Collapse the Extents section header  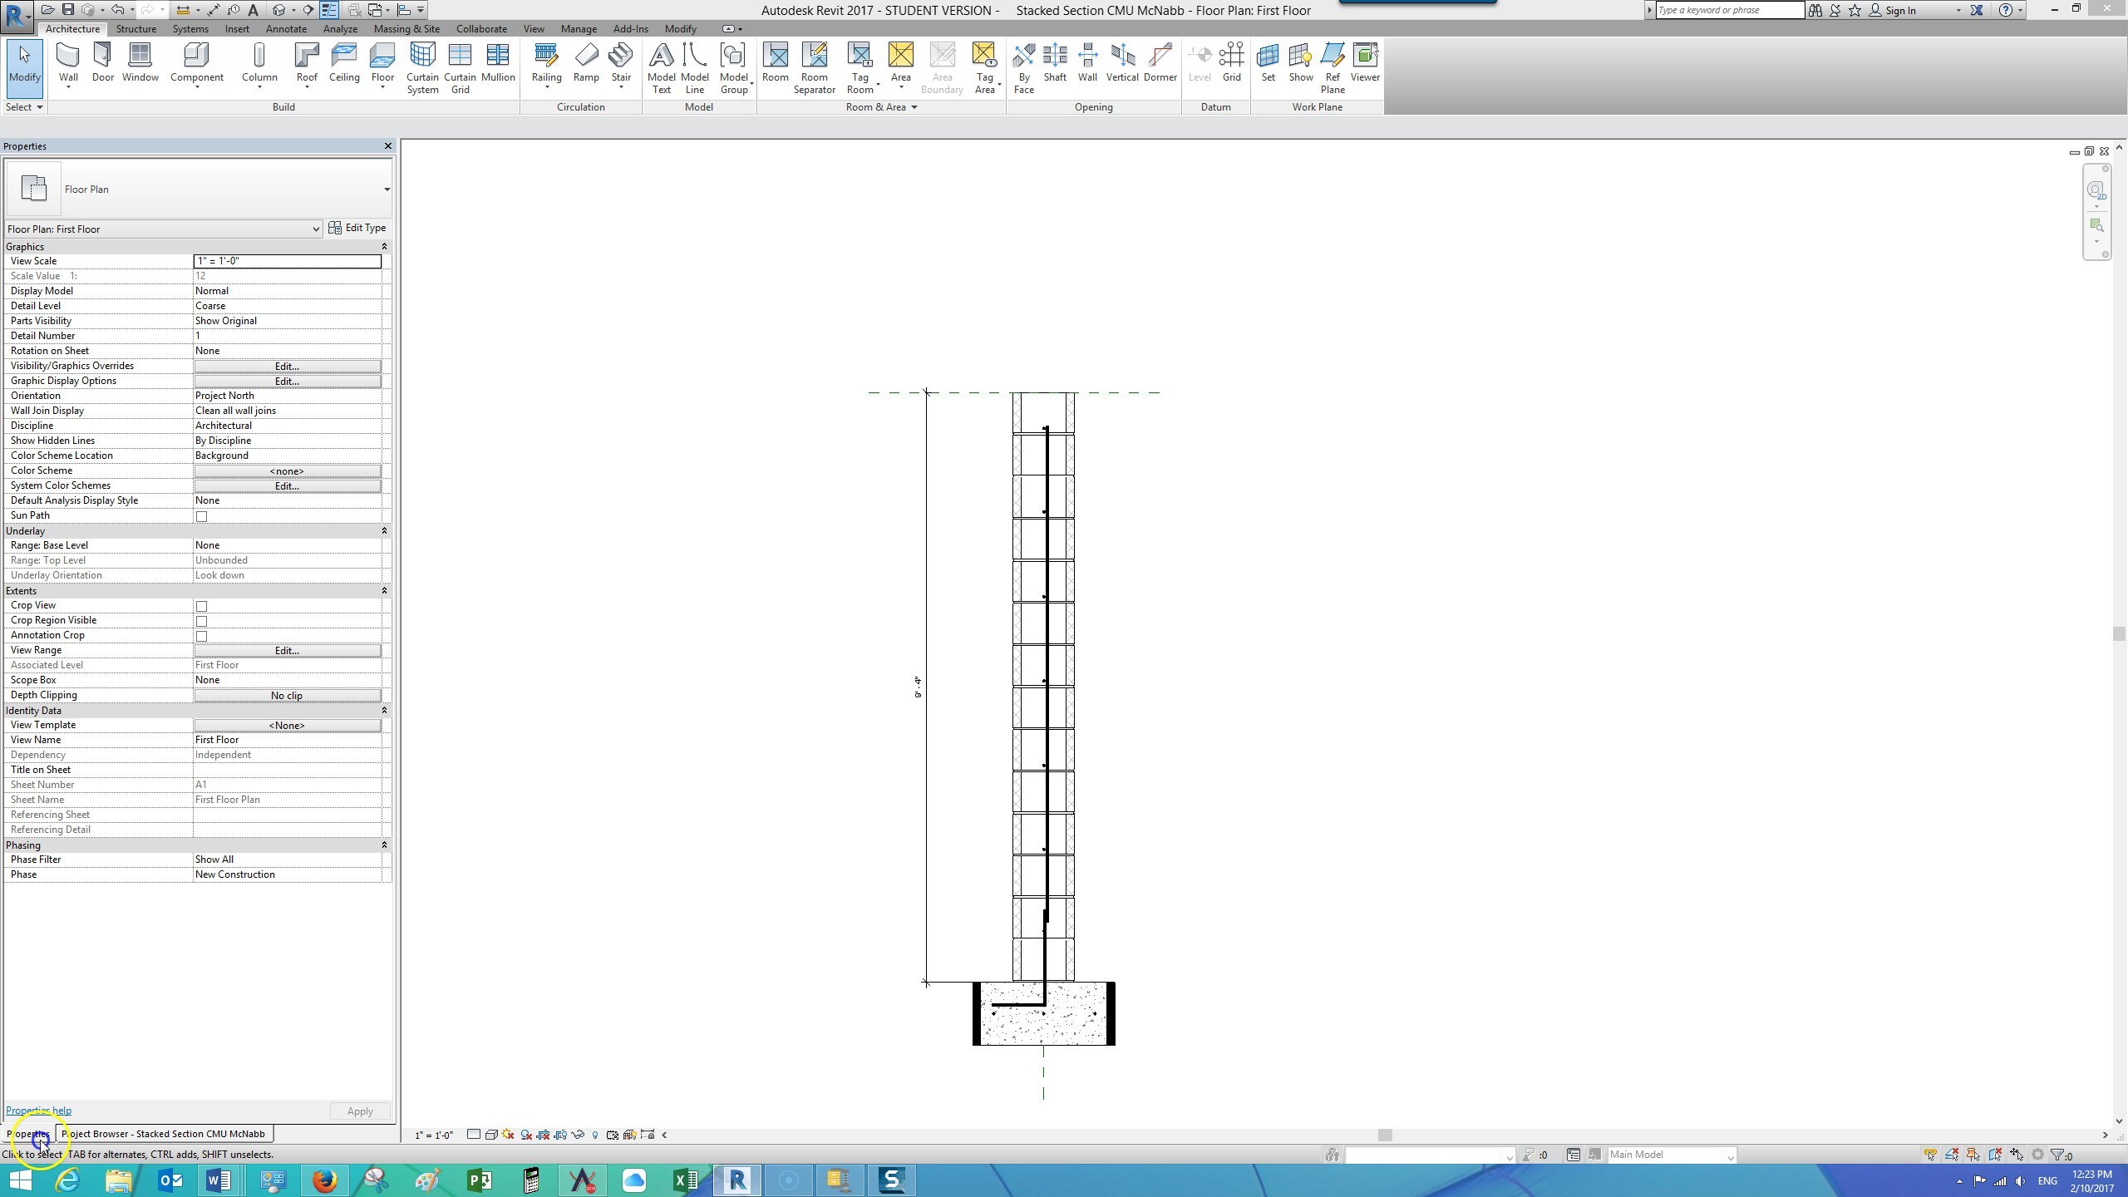point(384,590)
